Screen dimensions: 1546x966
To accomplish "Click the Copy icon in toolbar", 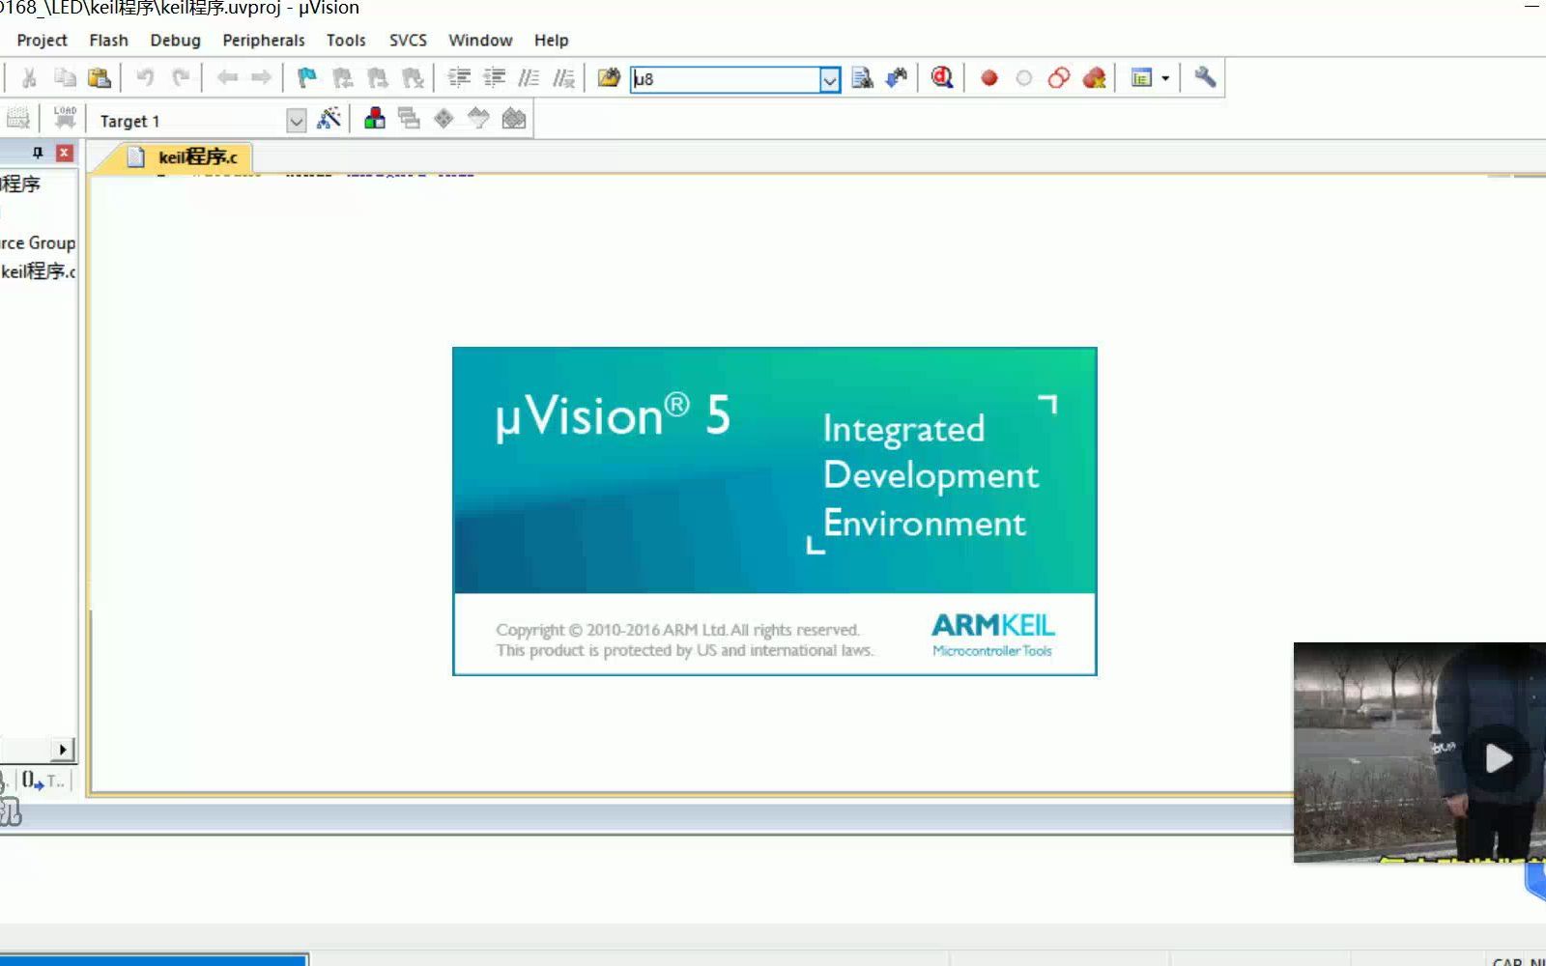I will click(65, 78).
